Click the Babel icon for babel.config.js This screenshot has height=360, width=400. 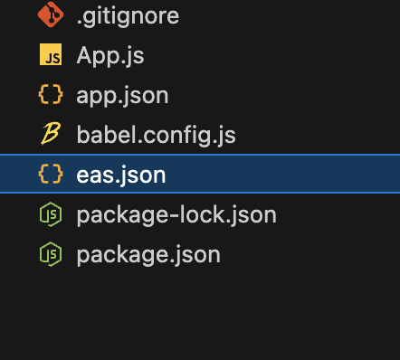pos(51,134)
